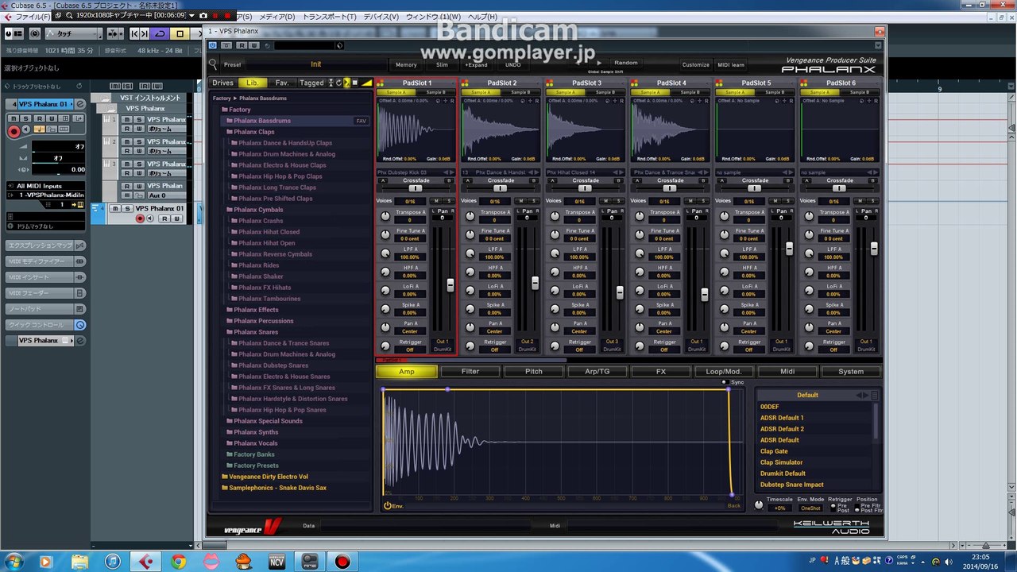Switch to the Pitch tab
This screenshot has height=572, width=1017.
[x=534, y=371]
